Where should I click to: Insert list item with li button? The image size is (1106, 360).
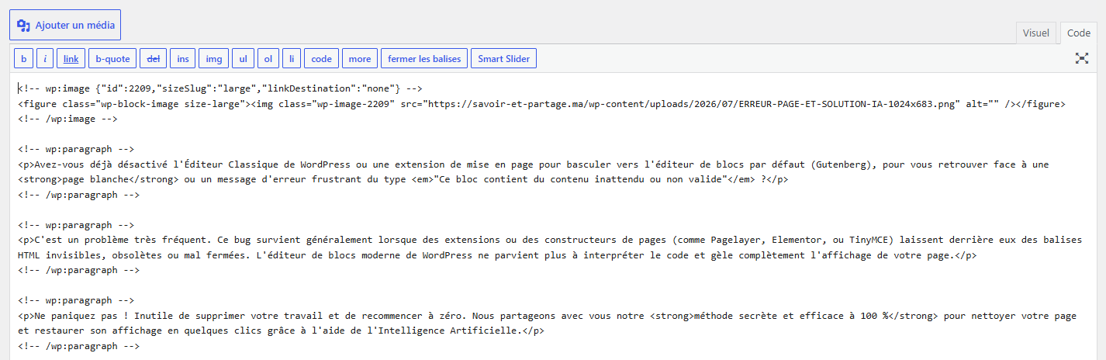pos(292,58)
